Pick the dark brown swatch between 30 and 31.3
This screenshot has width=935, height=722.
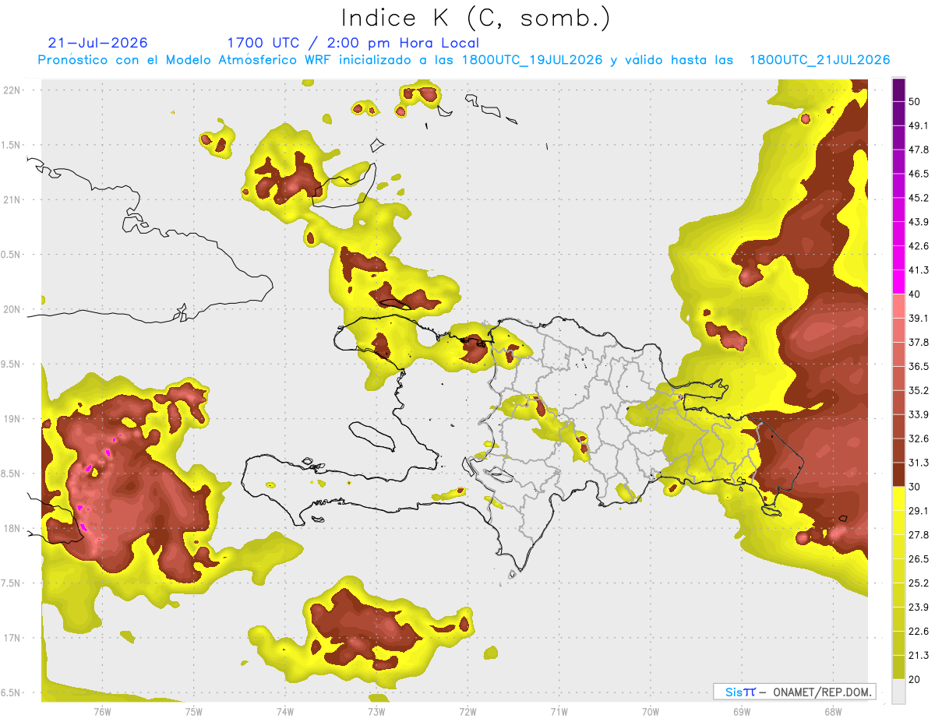point(898,474)
